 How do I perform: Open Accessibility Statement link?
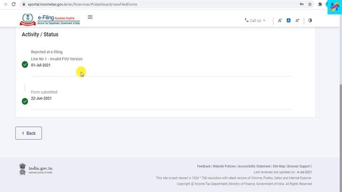(254, 166)
